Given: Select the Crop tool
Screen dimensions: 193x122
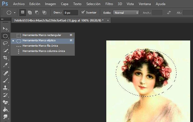Looking at the screenshot, I should pyautogui.click(x=5, y=58).
